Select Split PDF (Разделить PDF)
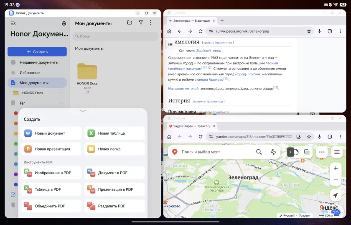The width and height of the screenshot is (351, 225). pos(114,206)
